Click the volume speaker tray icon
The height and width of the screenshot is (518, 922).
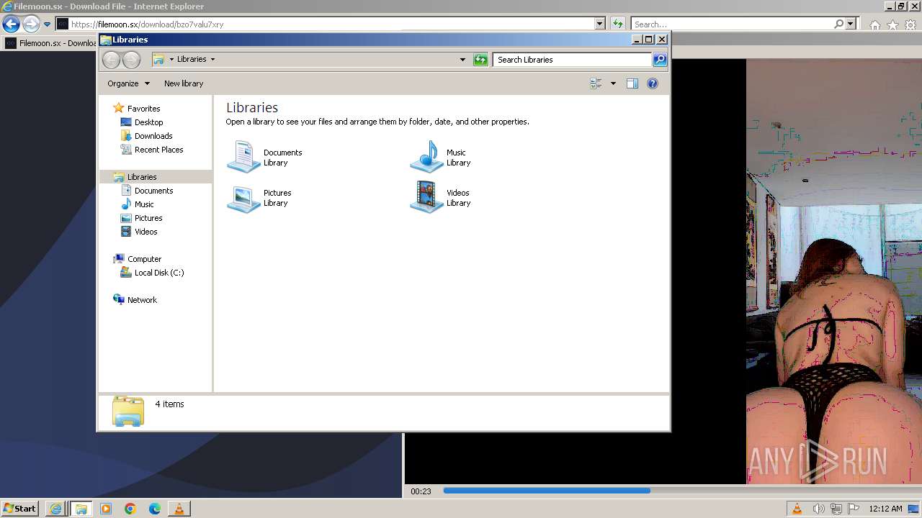(818, 509)
